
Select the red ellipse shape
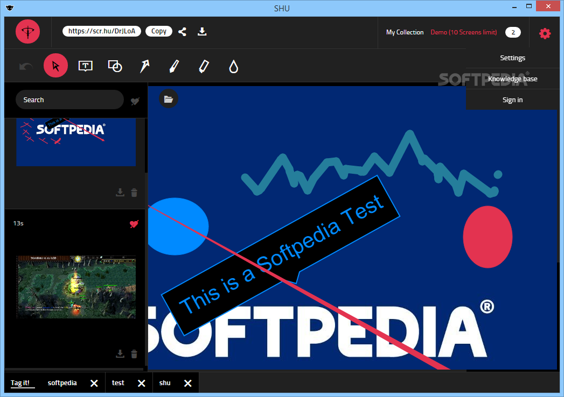coord(488,237)
